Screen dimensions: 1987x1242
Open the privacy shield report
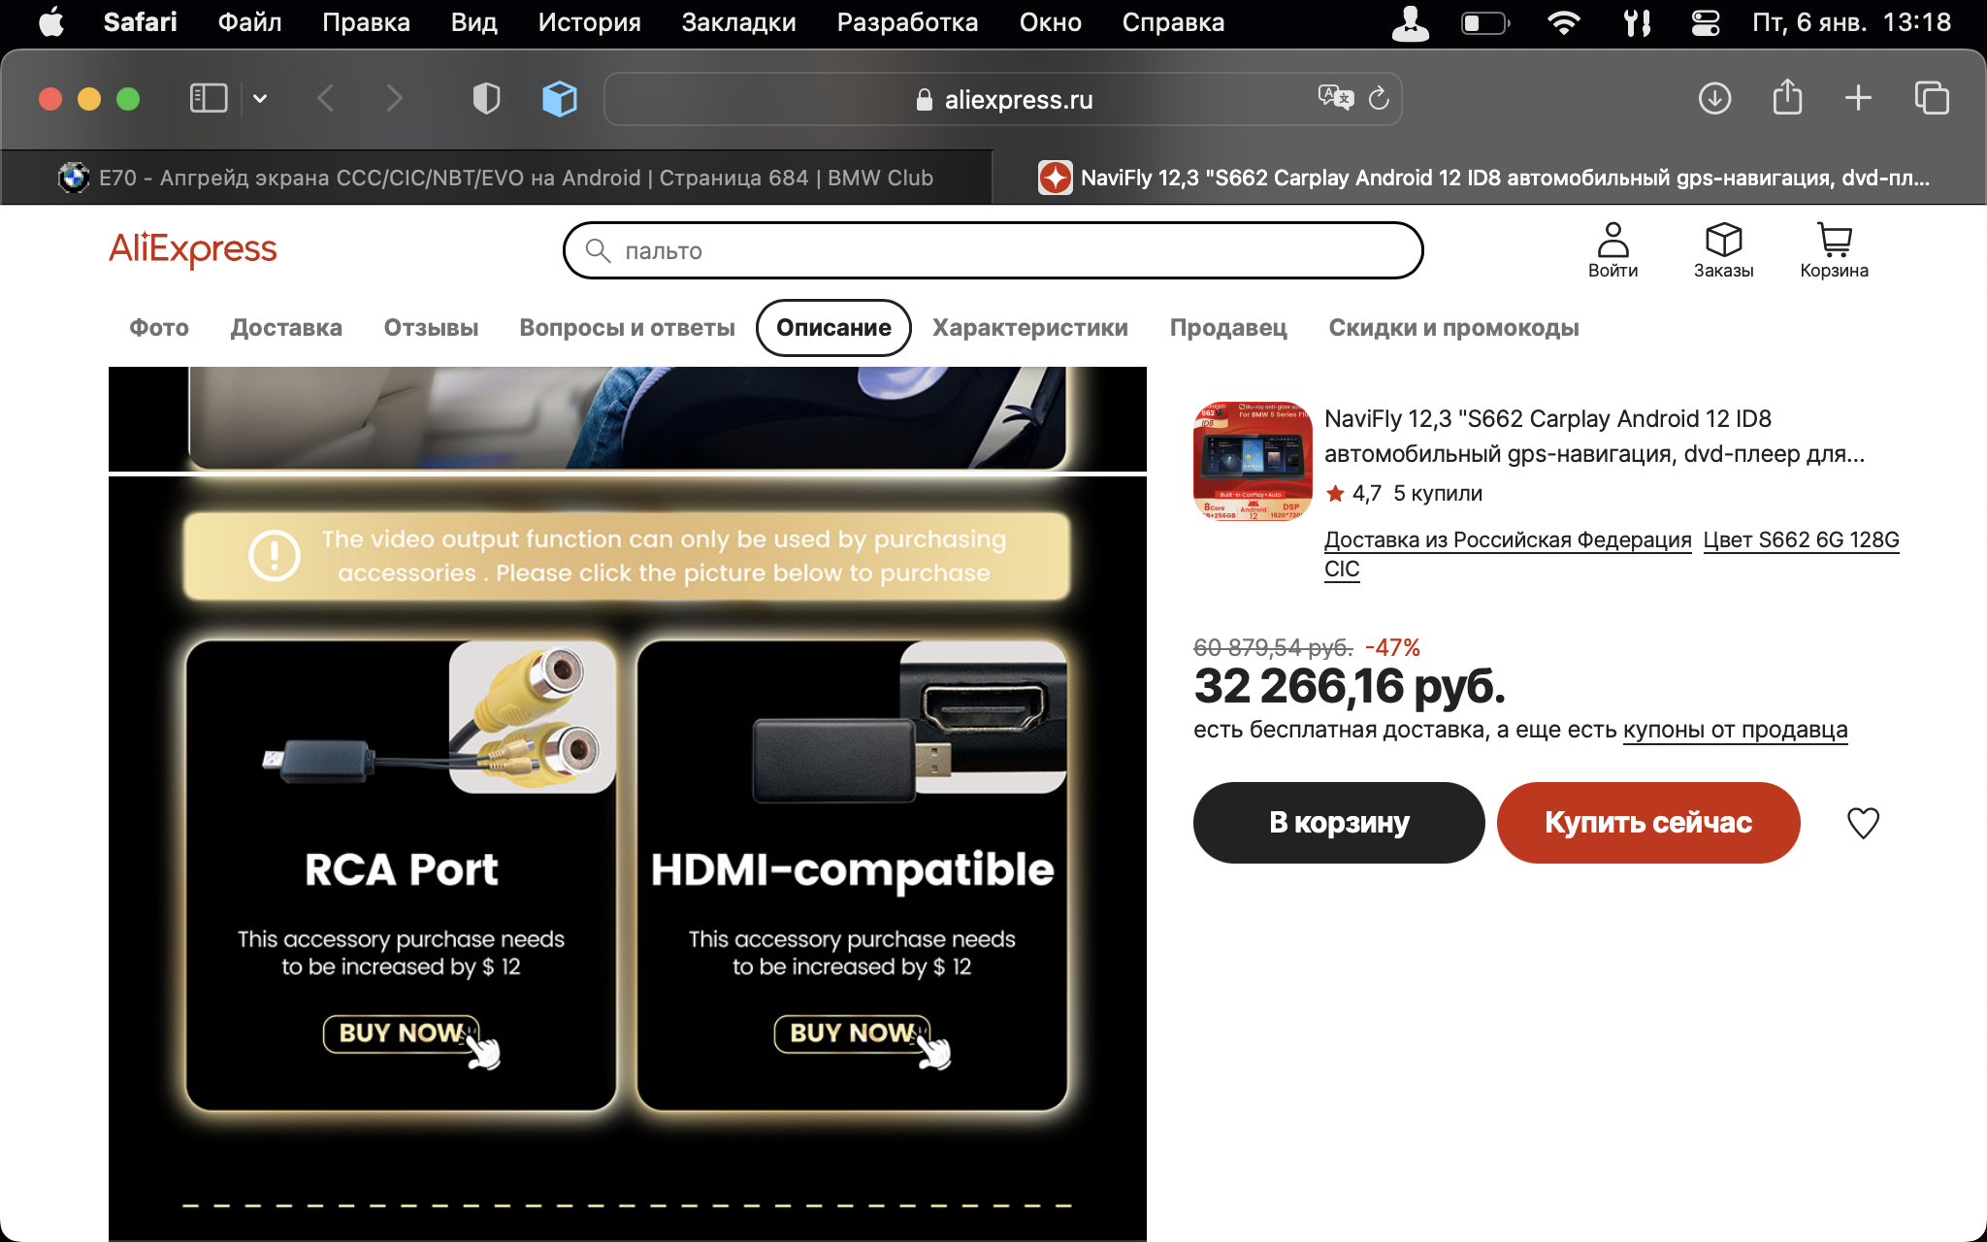[x=486, y=98]
